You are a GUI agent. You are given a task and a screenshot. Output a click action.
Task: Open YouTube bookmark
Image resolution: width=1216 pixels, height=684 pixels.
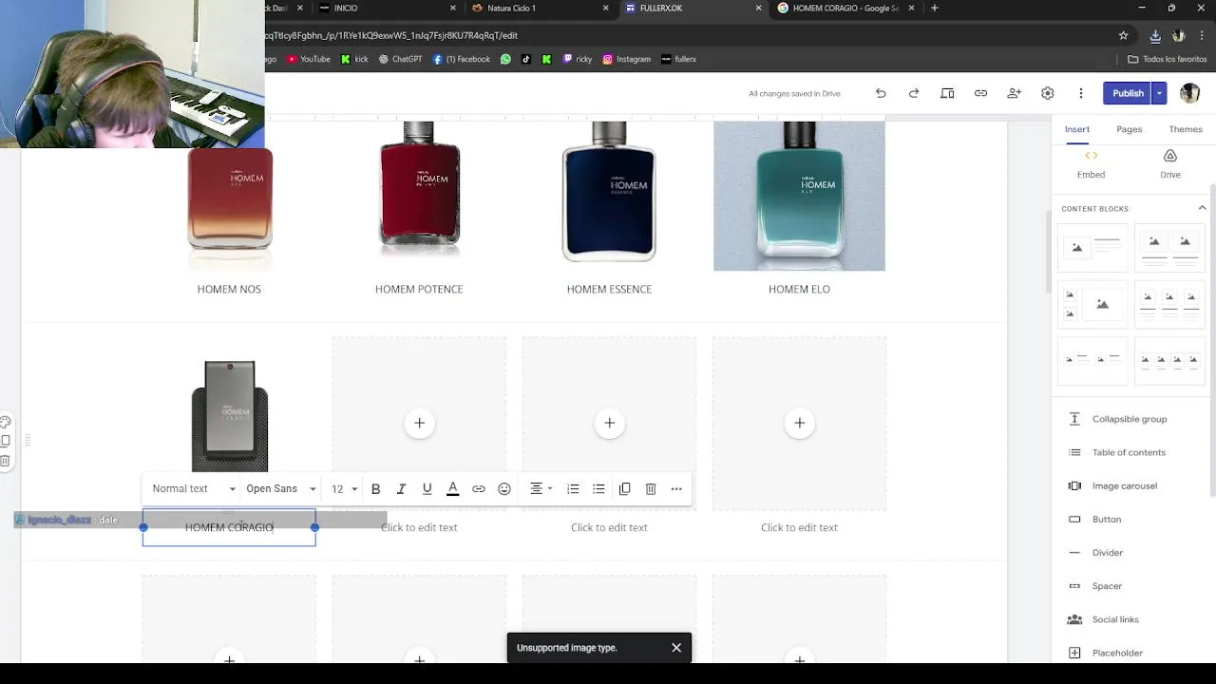click(309, 59)
